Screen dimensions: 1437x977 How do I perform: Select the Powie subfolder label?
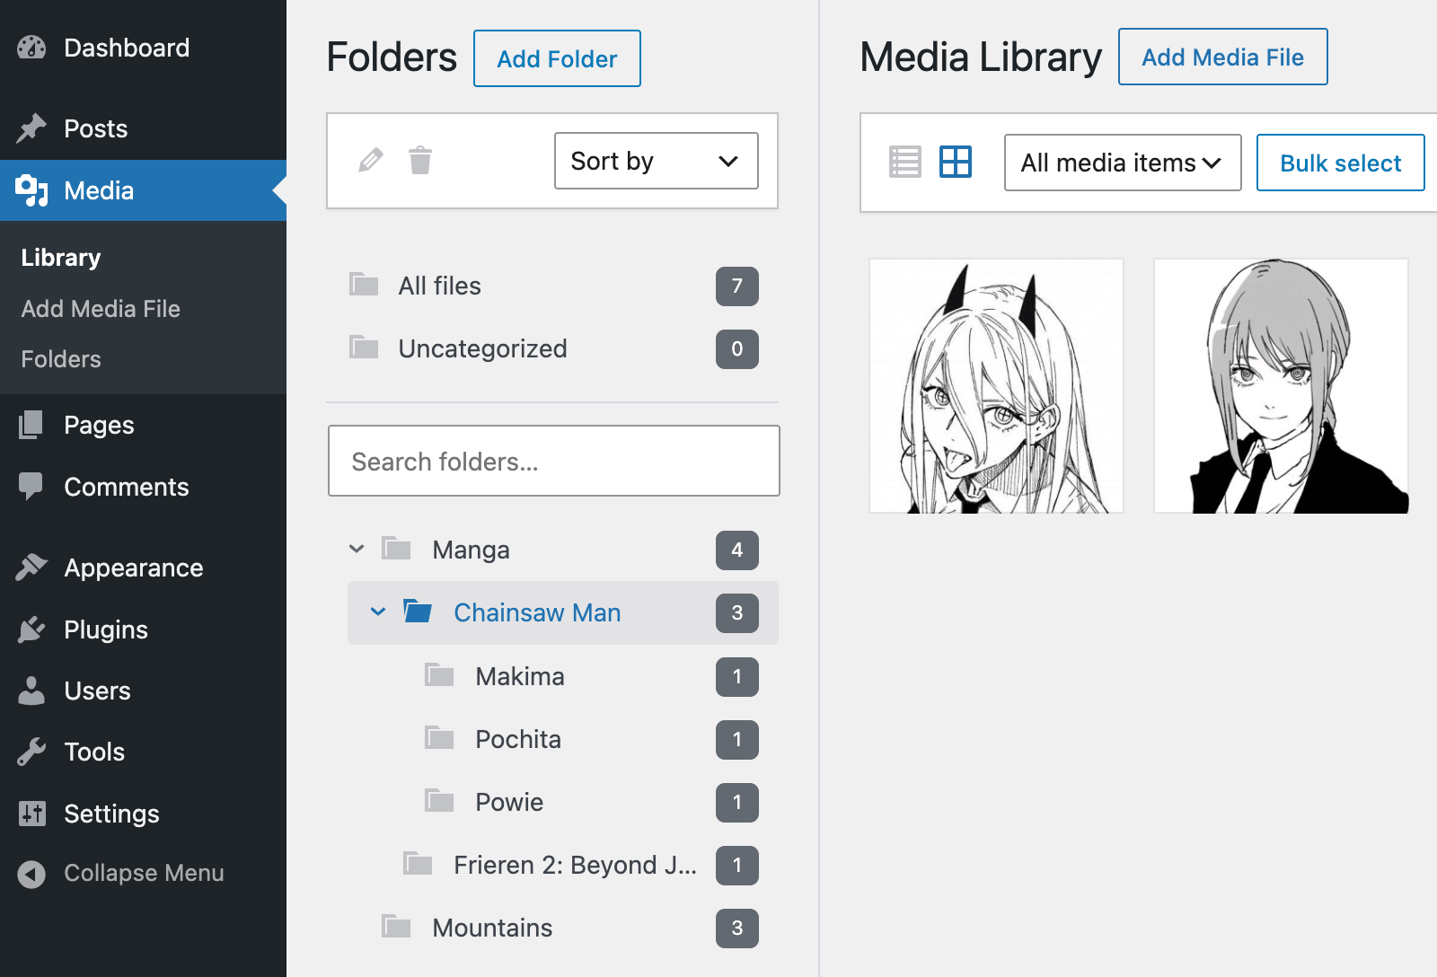509,802
